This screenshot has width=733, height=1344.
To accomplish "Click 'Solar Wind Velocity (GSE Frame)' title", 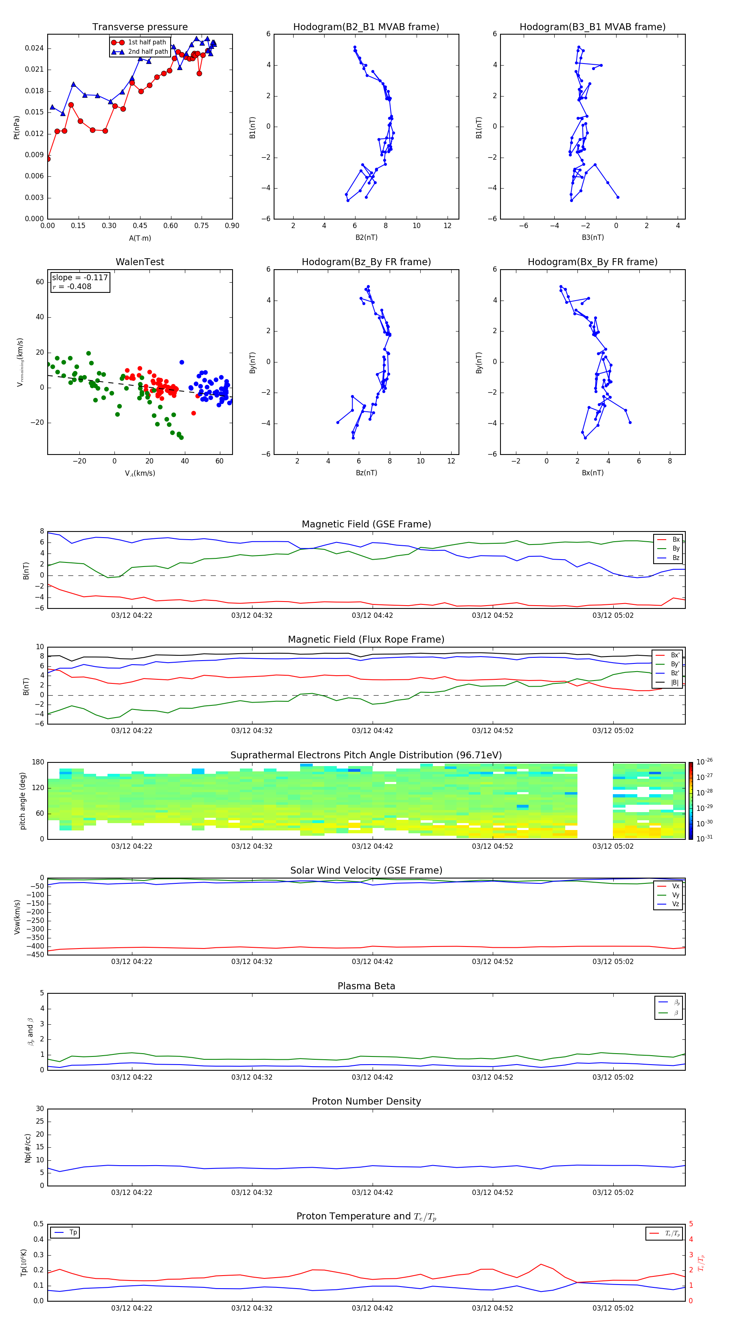I will tap(366, 871).
